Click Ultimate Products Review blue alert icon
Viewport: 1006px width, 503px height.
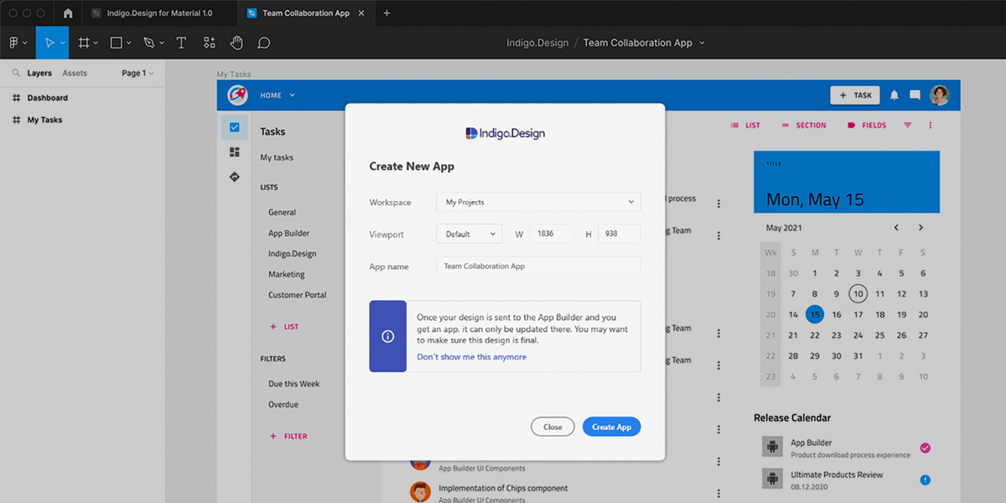[x=926, y=480]
